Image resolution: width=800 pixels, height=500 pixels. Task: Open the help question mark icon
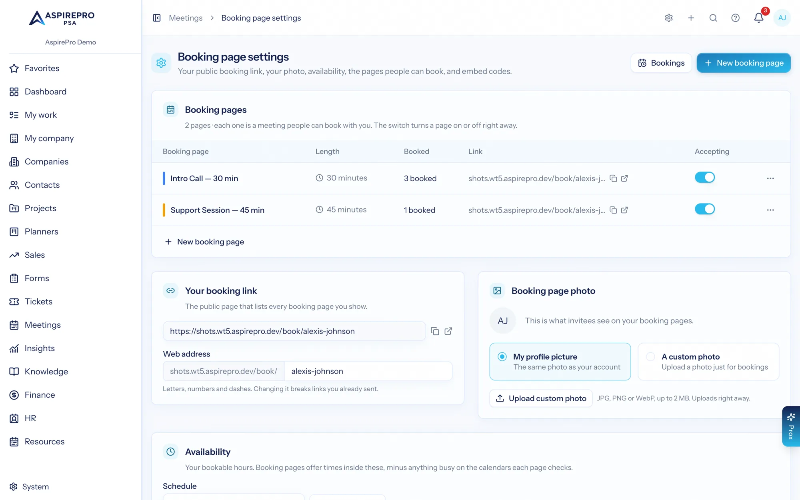(735, 18)
